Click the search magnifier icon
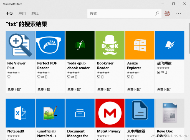 click(x=157, y=14)
